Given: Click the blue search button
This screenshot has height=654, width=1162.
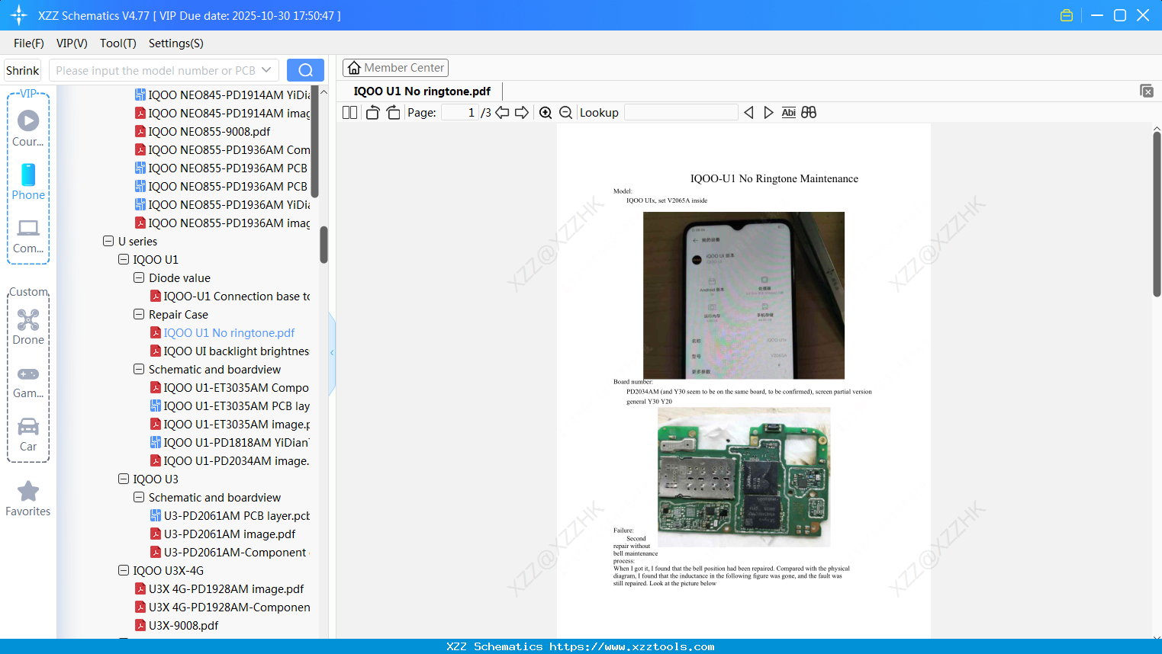Looking at the screenshot, I should point(305,70).
